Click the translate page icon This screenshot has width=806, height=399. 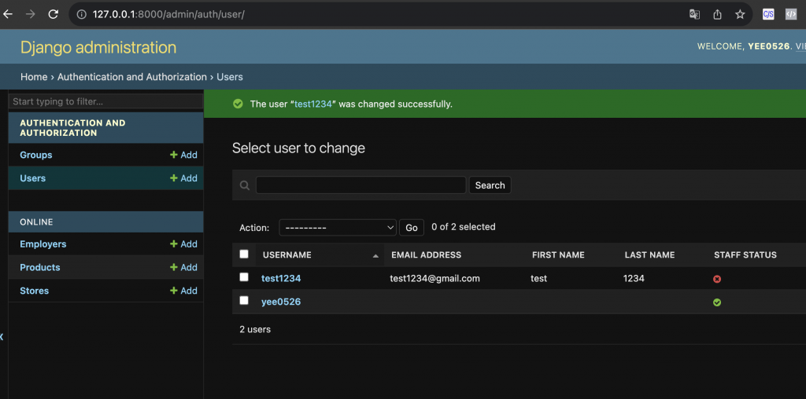(694, 14)
